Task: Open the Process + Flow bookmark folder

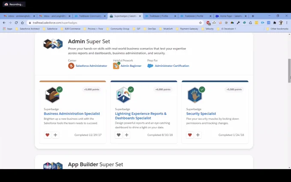Action: click(93, 29)
